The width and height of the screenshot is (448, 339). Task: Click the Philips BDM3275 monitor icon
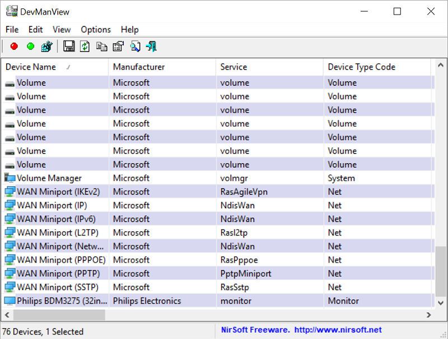(x=10, y=301)
